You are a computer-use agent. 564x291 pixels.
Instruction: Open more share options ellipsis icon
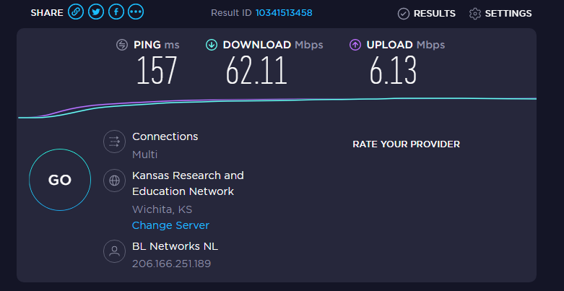tap(136, 12)
